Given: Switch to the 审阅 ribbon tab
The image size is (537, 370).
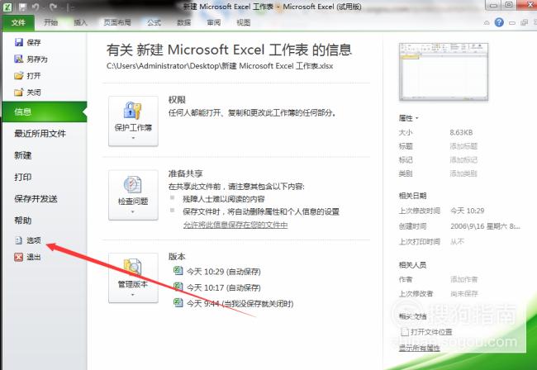Looking at the screenshot, I should click(214, 22).
